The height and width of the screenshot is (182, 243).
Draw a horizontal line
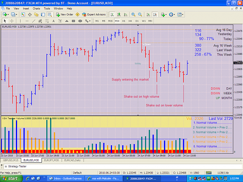[x=27, y=21]
